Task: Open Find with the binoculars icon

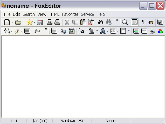Action: [x=101, y=22]
